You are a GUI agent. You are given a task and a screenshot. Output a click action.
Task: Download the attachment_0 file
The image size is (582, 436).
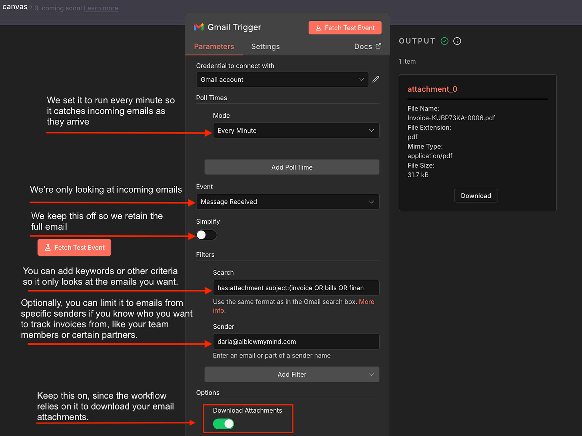point(476,196)
